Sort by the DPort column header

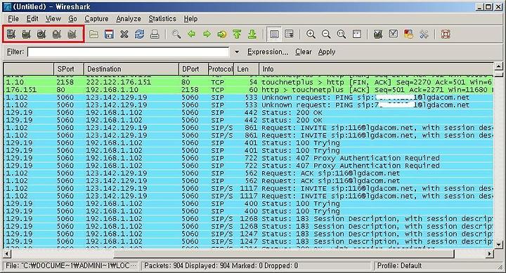193,69
